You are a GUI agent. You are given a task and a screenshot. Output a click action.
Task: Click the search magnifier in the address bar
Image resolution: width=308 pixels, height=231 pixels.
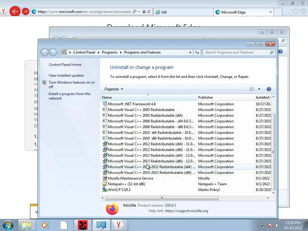click(x=134, y=12)
